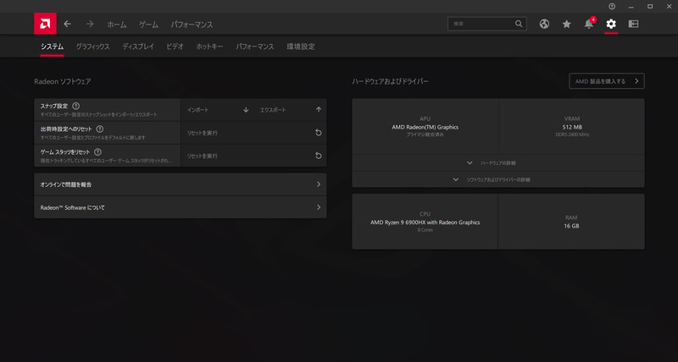Click ハードウェアおよびドライバー heading

[391, 81]
